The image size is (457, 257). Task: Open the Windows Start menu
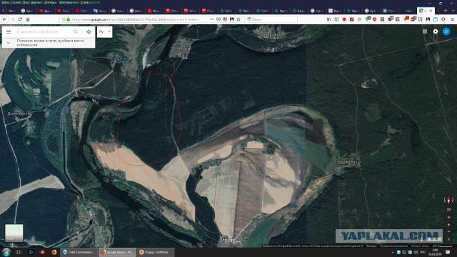[x=6, y=252]
